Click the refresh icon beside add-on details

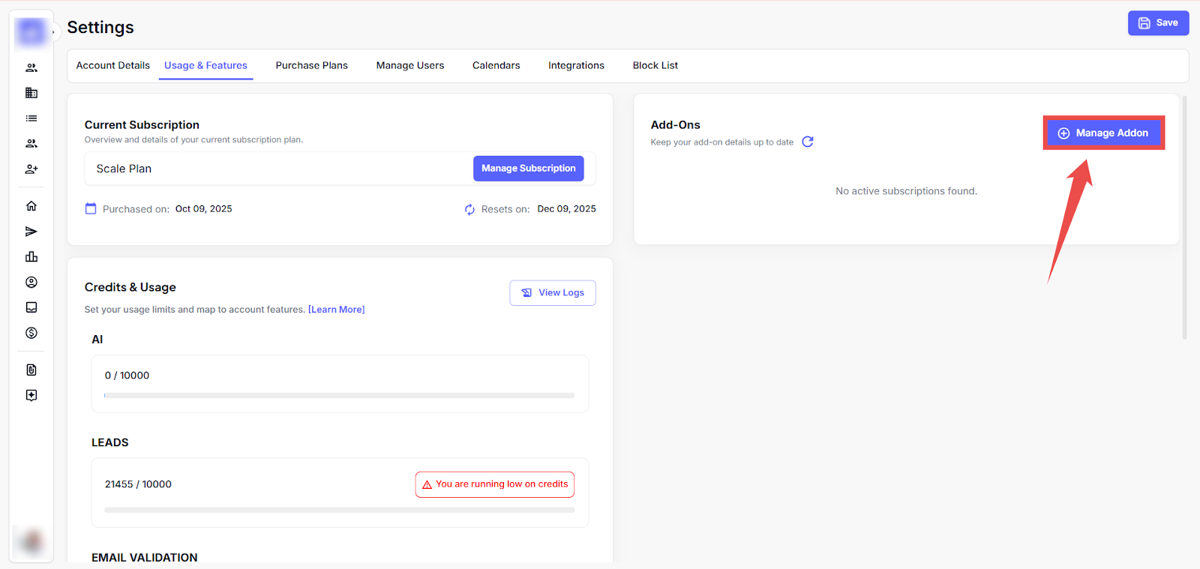(x=808, y=142)
